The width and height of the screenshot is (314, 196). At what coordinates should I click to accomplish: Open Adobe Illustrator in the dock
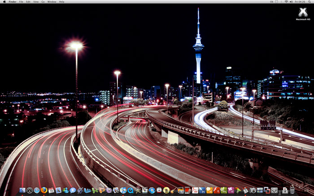coord(209,190)
